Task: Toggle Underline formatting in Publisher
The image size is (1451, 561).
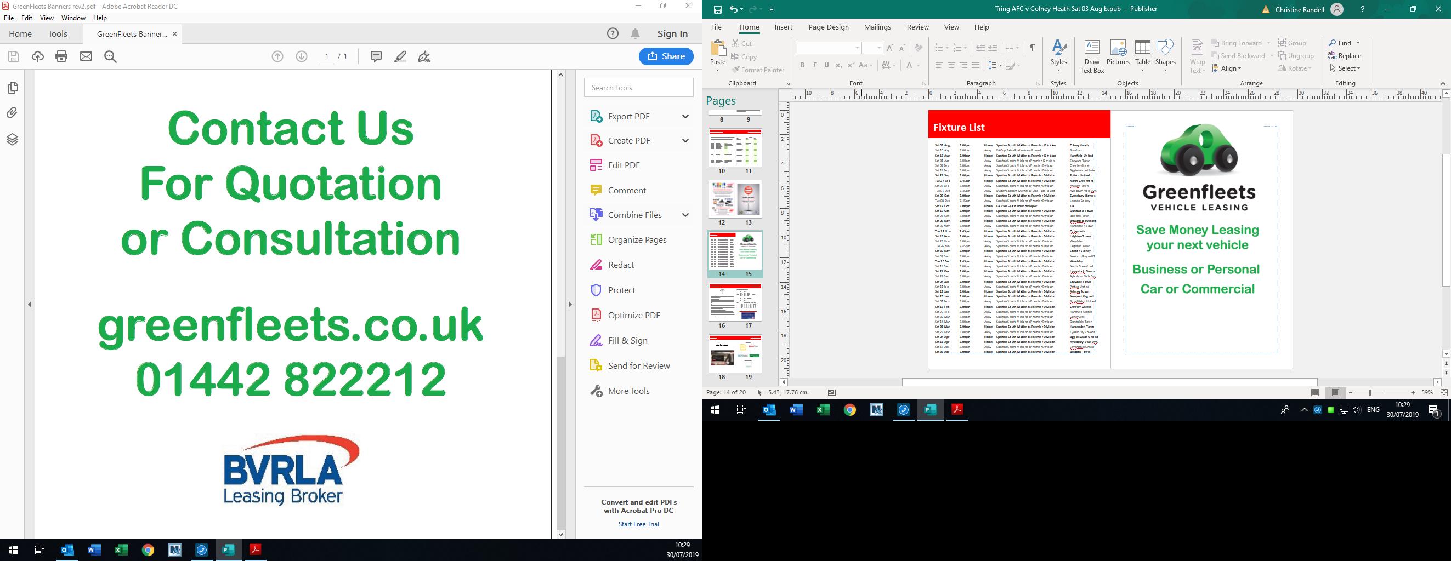Action: point(826,65)
